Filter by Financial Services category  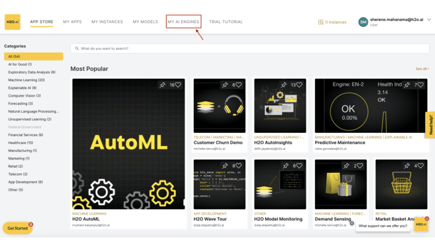(x=26, y=135)
